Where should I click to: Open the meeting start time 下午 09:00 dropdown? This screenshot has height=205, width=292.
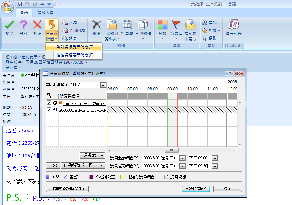click(215, 158)
